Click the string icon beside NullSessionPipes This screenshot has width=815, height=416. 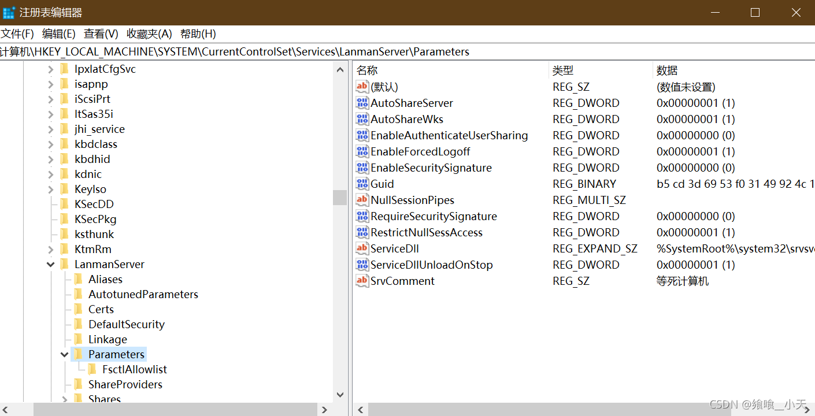coord(362,200)
